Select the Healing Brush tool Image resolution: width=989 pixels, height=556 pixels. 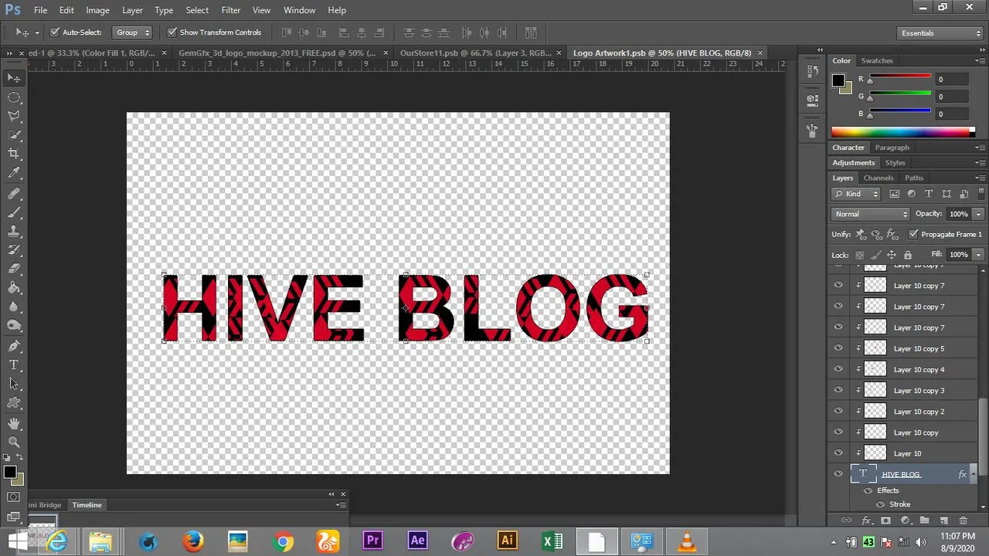click(x=14, y=194)
